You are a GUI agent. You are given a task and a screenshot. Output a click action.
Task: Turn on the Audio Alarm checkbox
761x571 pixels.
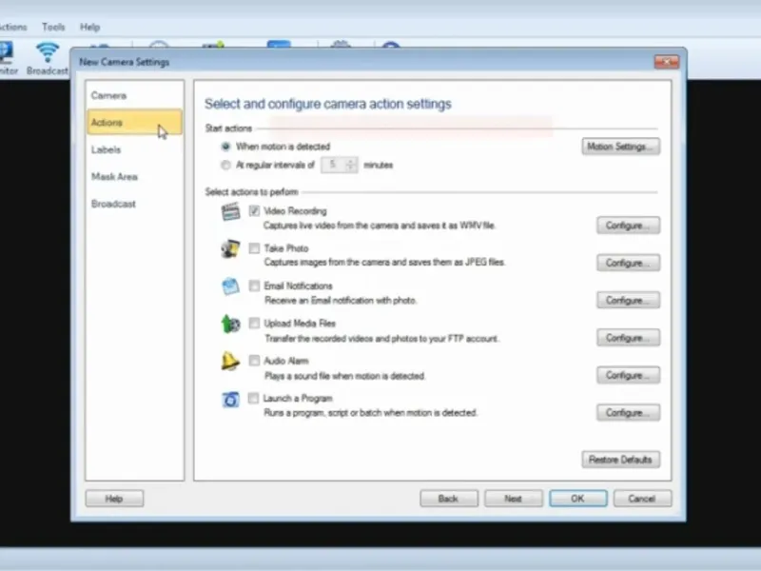coord(254,361)
